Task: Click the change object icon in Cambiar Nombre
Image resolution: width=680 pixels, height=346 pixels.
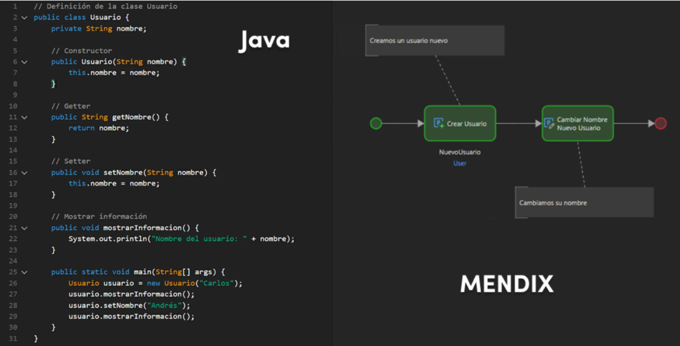Action: 549,124
